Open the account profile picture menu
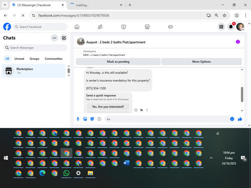Screen dimensions: 251x188 tap(240, 27)
